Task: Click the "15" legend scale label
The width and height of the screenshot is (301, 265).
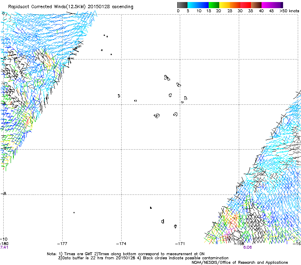Action: 209,11
